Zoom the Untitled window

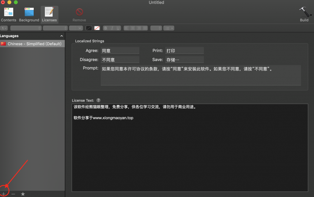point(16,2)
